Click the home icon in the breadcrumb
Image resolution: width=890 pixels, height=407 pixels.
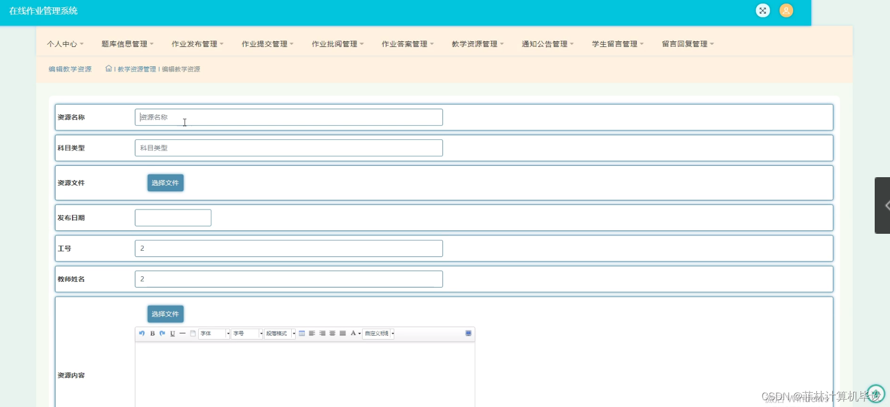click(108, 68)
